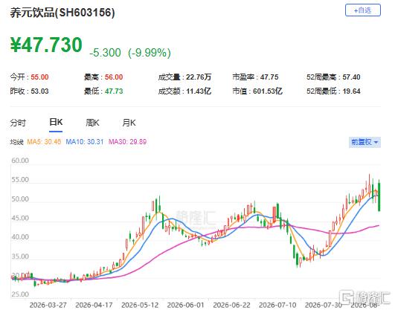Screen dimensions: 395x310
Task: Click the price change -5.300 (-9.99%)
Action: click(130, 53)
